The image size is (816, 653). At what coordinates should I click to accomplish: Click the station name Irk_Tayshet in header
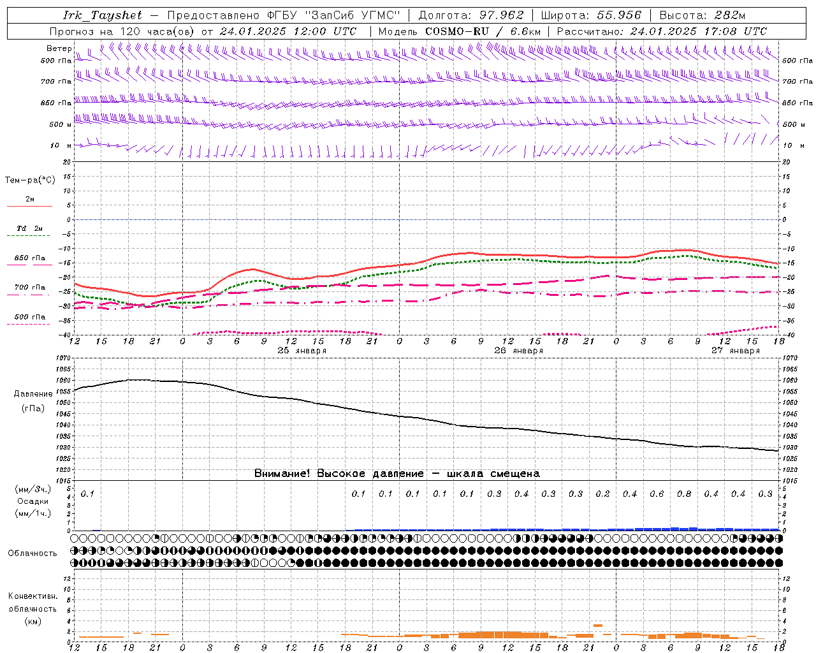(102, 15)
